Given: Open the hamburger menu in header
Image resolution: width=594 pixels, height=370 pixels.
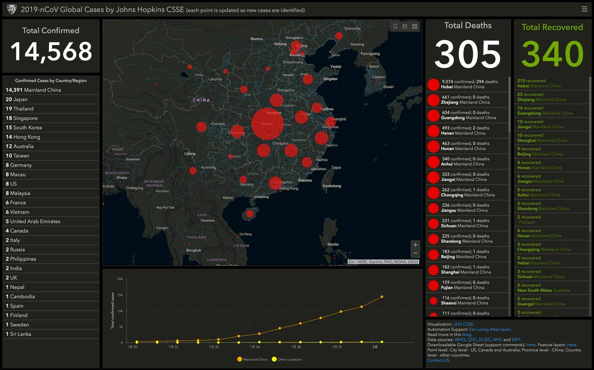Looking at the screenshot, I should click(585, 9).
